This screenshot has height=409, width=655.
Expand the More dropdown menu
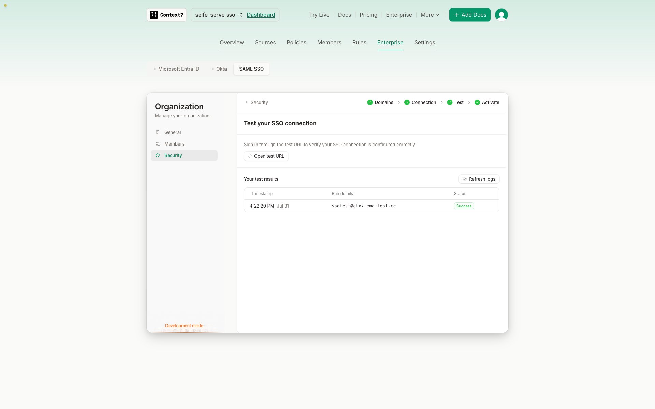click(430, 15)
